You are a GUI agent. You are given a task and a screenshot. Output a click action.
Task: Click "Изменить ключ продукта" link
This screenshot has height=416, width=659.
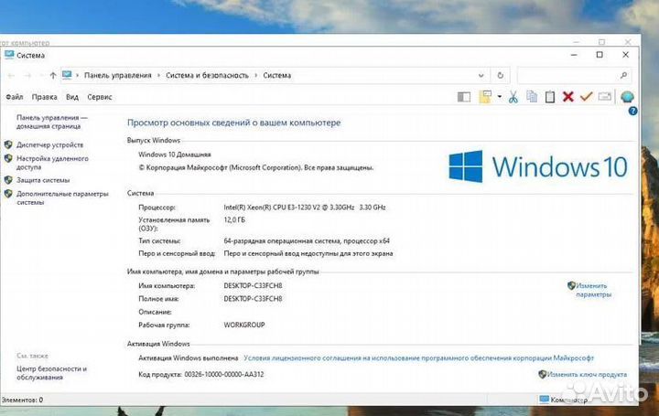(588, 374)
